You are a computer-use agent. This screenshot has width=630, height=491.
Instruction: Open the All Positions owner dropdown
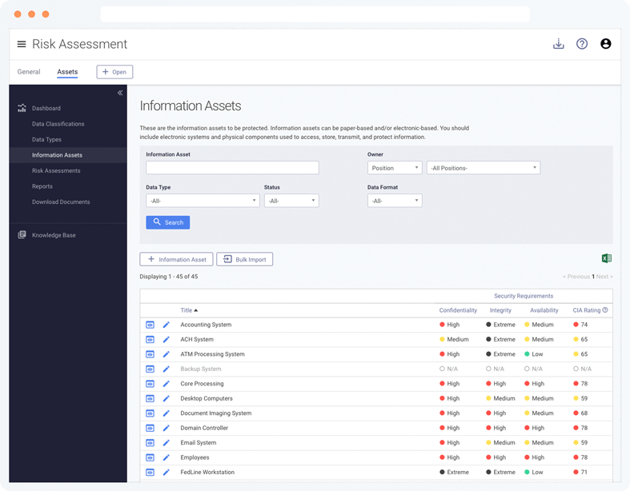483,168
